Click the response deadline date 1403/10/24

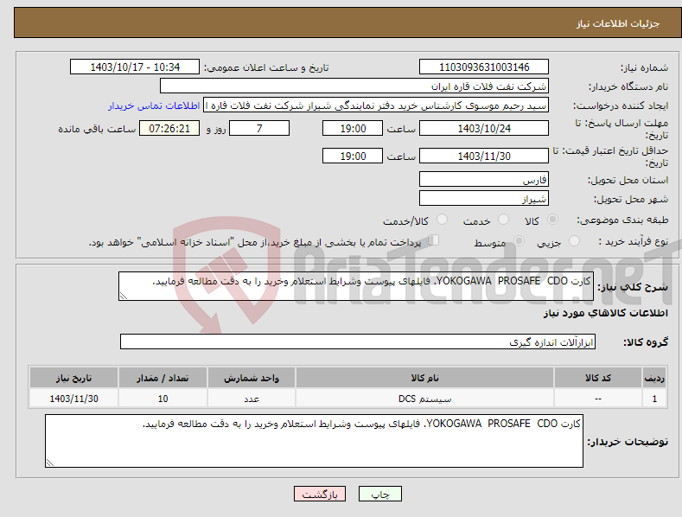484,128
